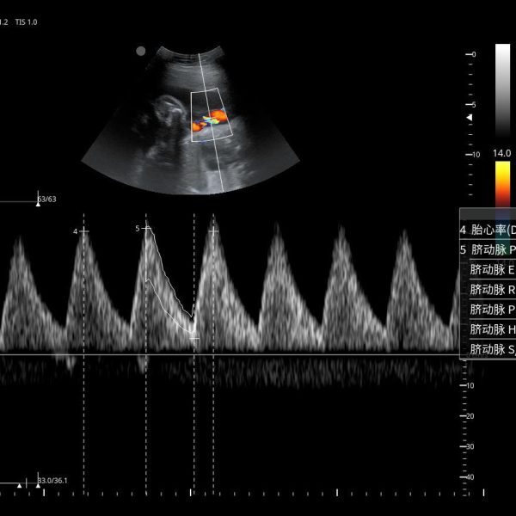This screenshot has height=516, width=516.
Task: Click the unlabeled caliper cross on fourth peak
Action: (214, 230)
